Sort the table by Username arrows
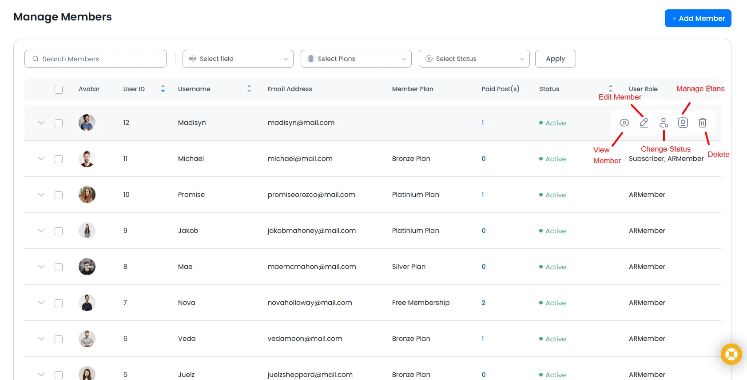This screenshot has width=747, height=380. tap(249, 89)
